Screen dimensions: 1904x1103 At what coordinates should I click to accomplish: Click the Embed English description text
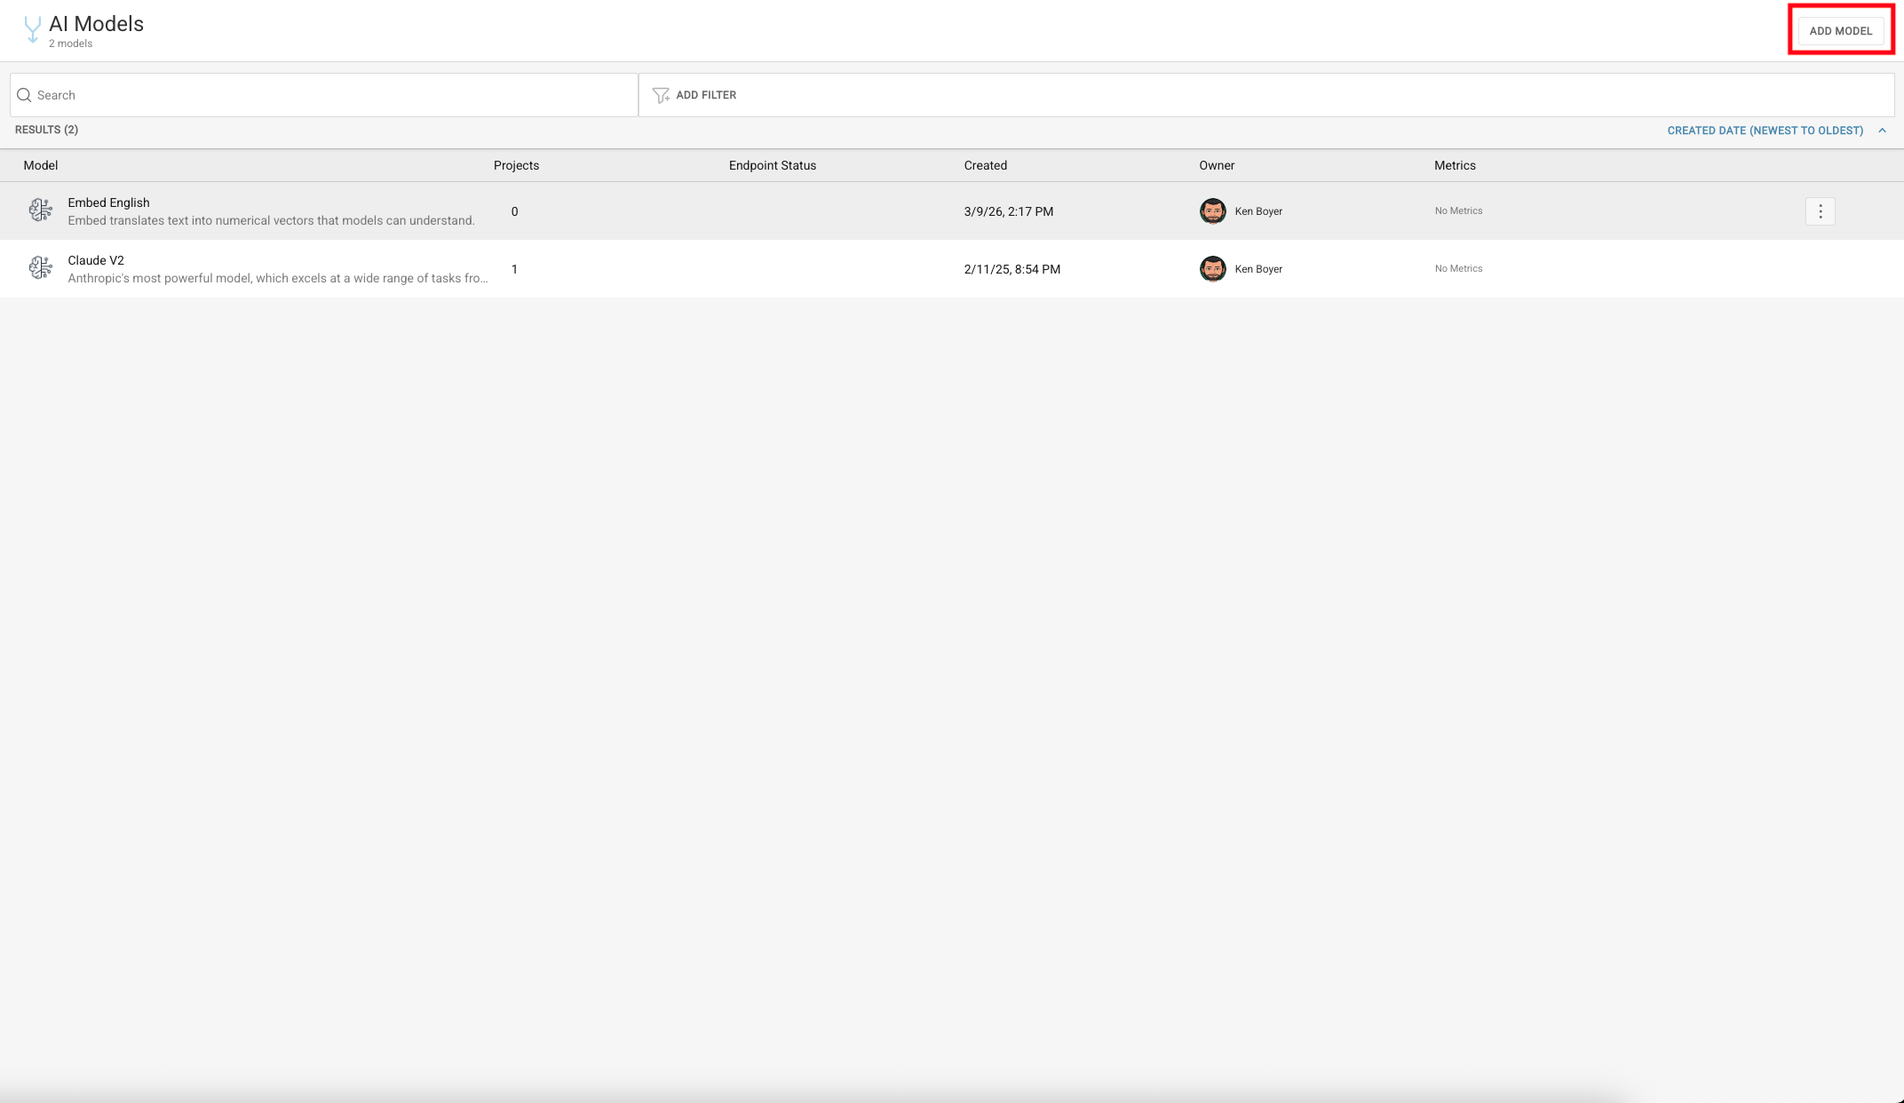pyautogui.click(x=271, y=220)
